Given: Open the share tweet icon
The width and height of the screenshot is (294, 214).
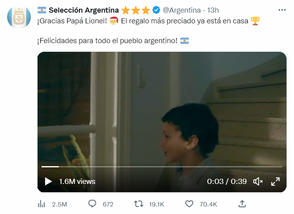Looking at the screenshot, I should click(x=242, y=204).
